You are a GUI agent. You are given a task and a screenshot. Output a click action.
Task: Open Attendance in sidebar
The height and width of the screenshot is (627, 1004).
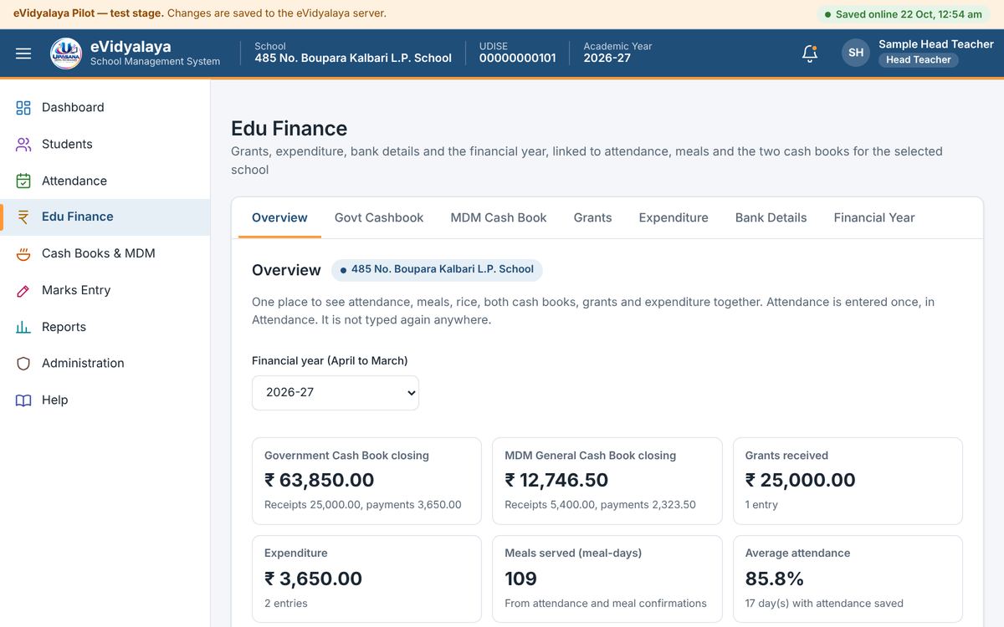click(x=105, y=181)
